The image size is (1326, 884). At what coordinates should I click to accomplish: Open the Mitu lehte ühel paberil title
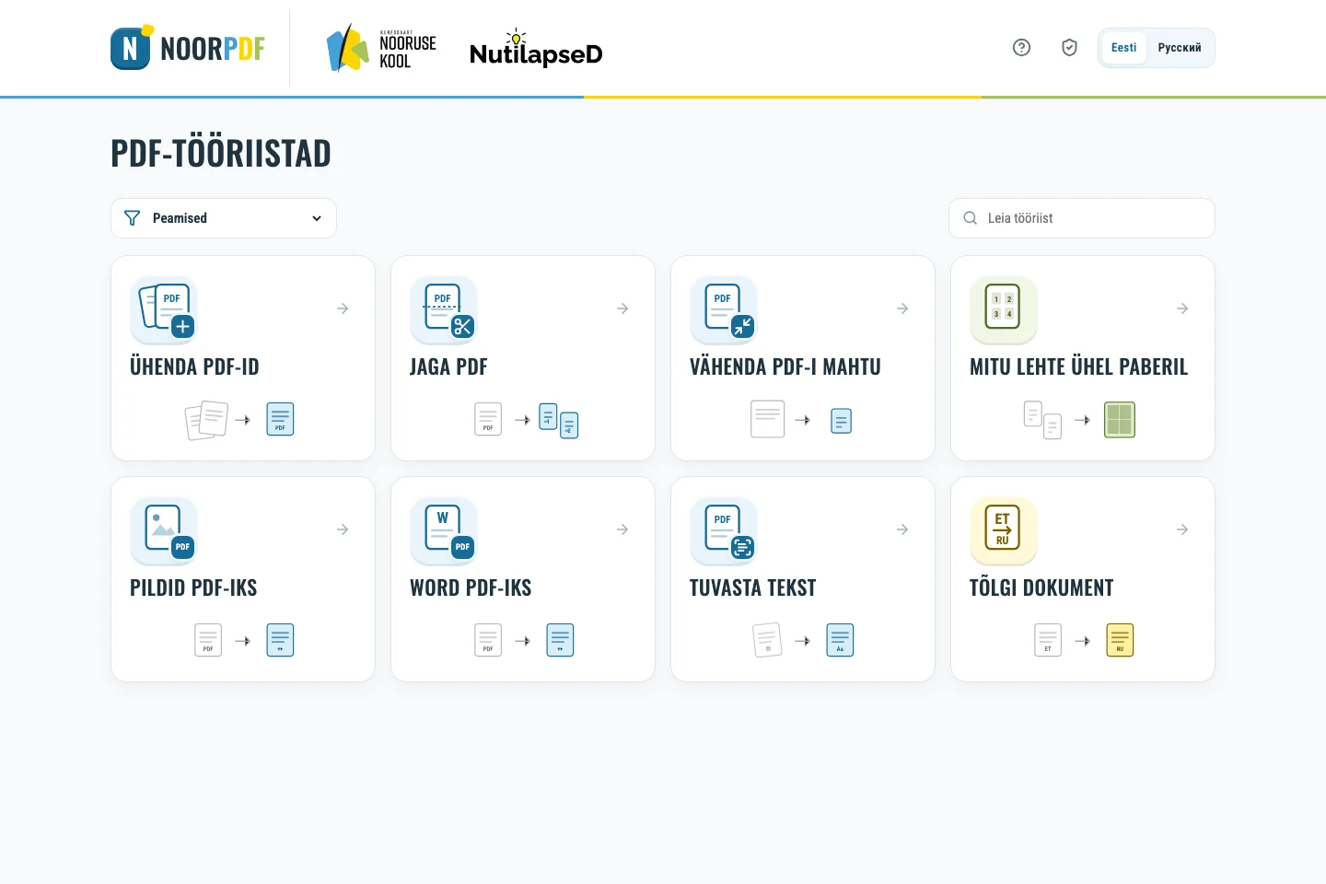(x=1079, y=366)
